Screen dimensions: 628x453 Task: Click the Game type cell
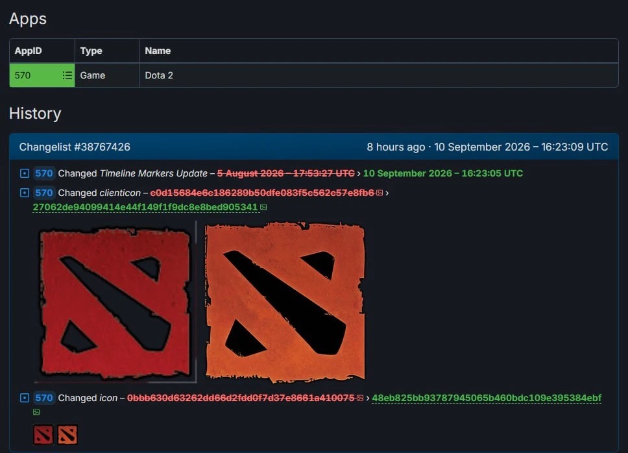click(107, 75)
